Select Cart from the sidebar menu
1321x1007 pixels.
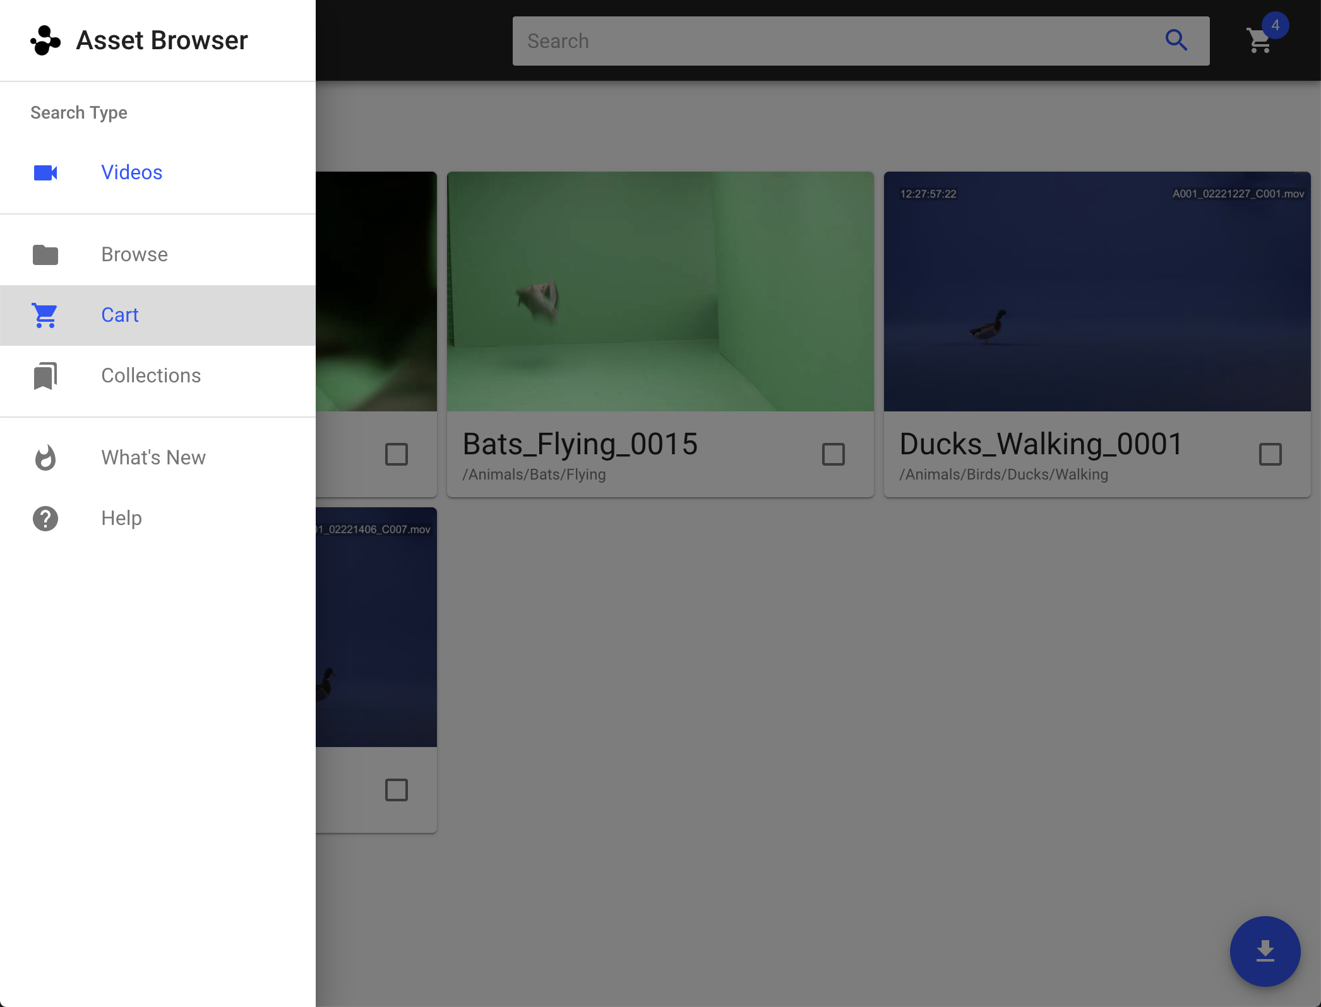coord(120,315)
